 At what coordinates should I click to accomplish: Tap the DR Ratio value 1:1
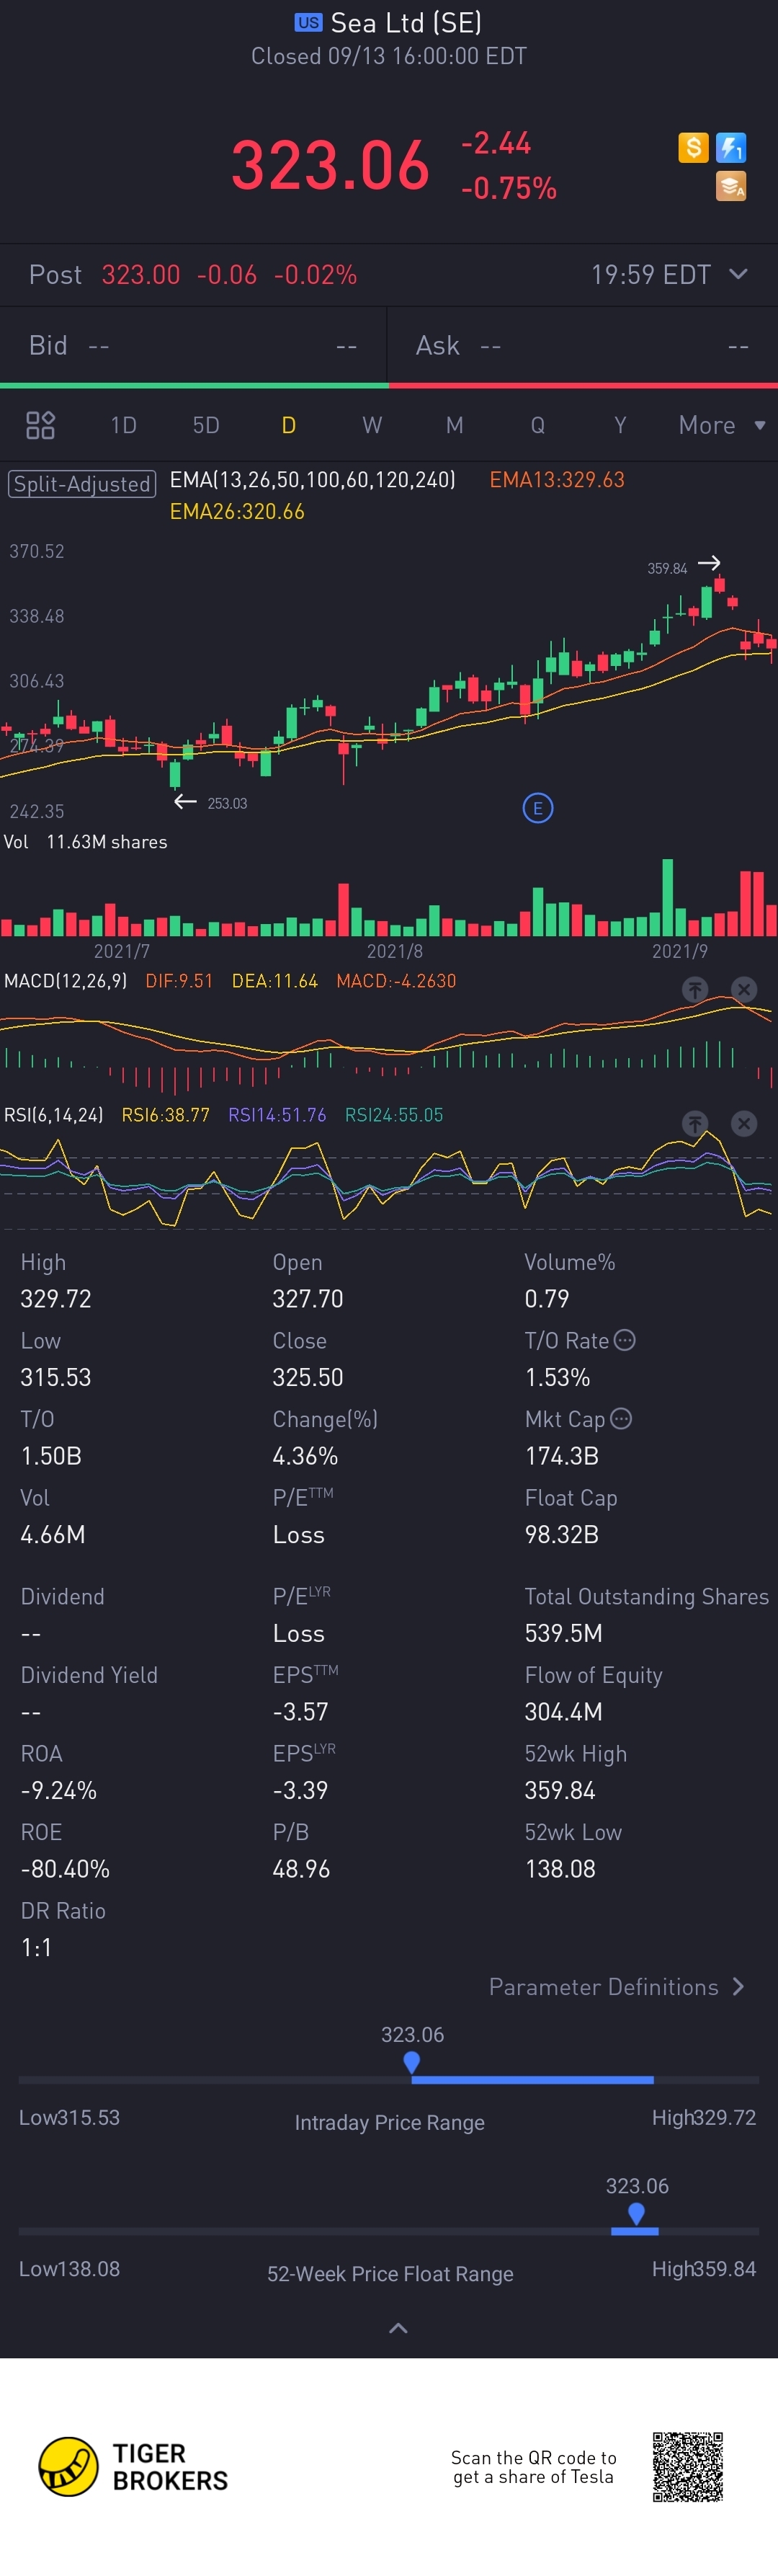pos(36,1948)
